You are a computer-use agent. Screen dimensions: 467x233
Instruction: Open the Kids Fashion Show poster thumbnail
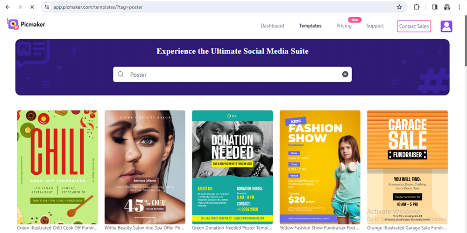320,167
